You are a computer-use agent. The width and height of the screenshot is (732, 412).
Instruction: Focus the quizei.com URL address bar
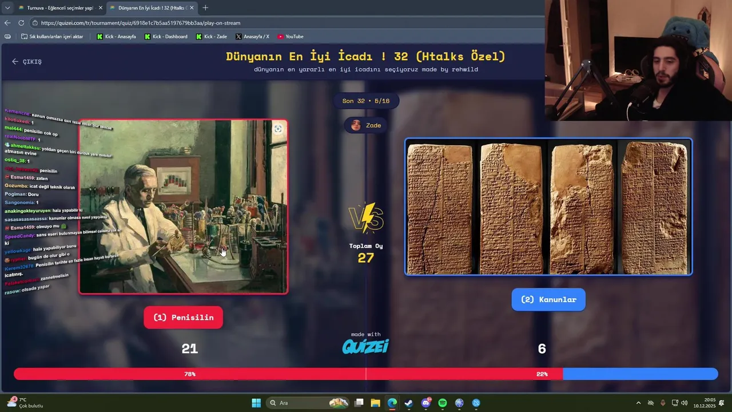pyautogui.click(x=286, y=23)
